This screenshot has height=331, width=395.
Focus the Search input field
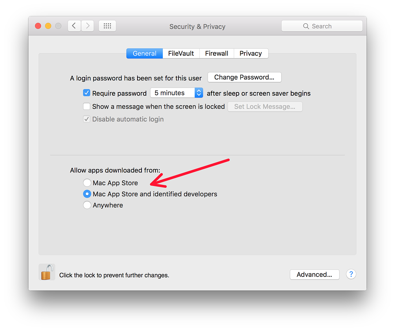point(322,26)
